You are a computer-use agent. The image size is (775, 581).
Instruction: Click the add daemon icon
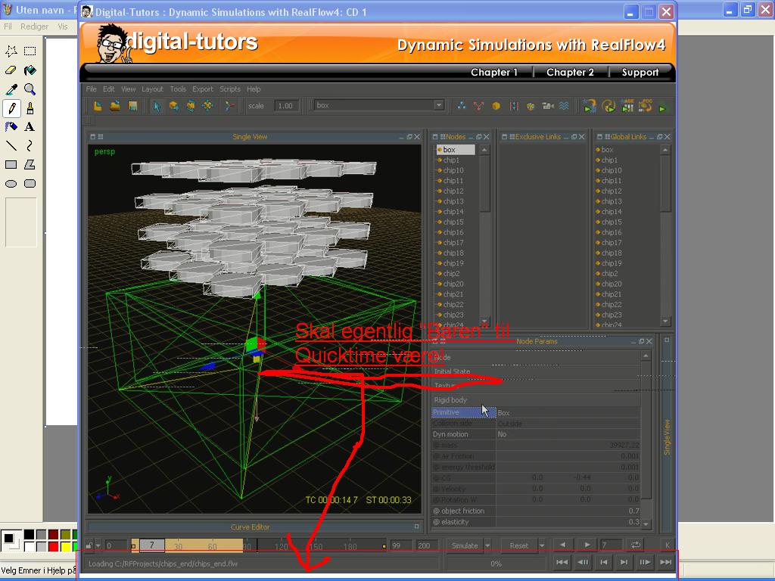tap(478, 106)
